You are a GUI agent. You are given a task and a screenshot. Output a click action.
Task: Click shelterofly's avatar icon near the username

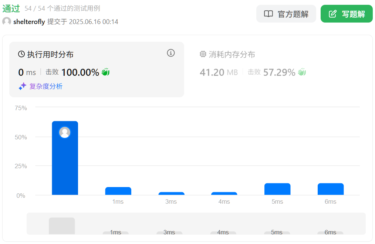[x=7, y=21]
